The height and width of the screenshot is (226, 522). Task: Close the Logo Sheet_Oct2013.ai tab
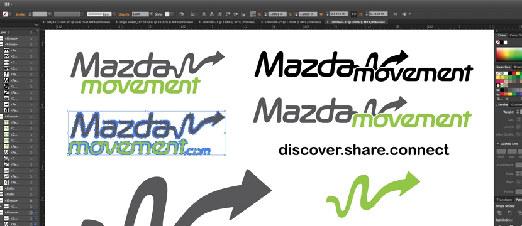(x=117, y=22)
